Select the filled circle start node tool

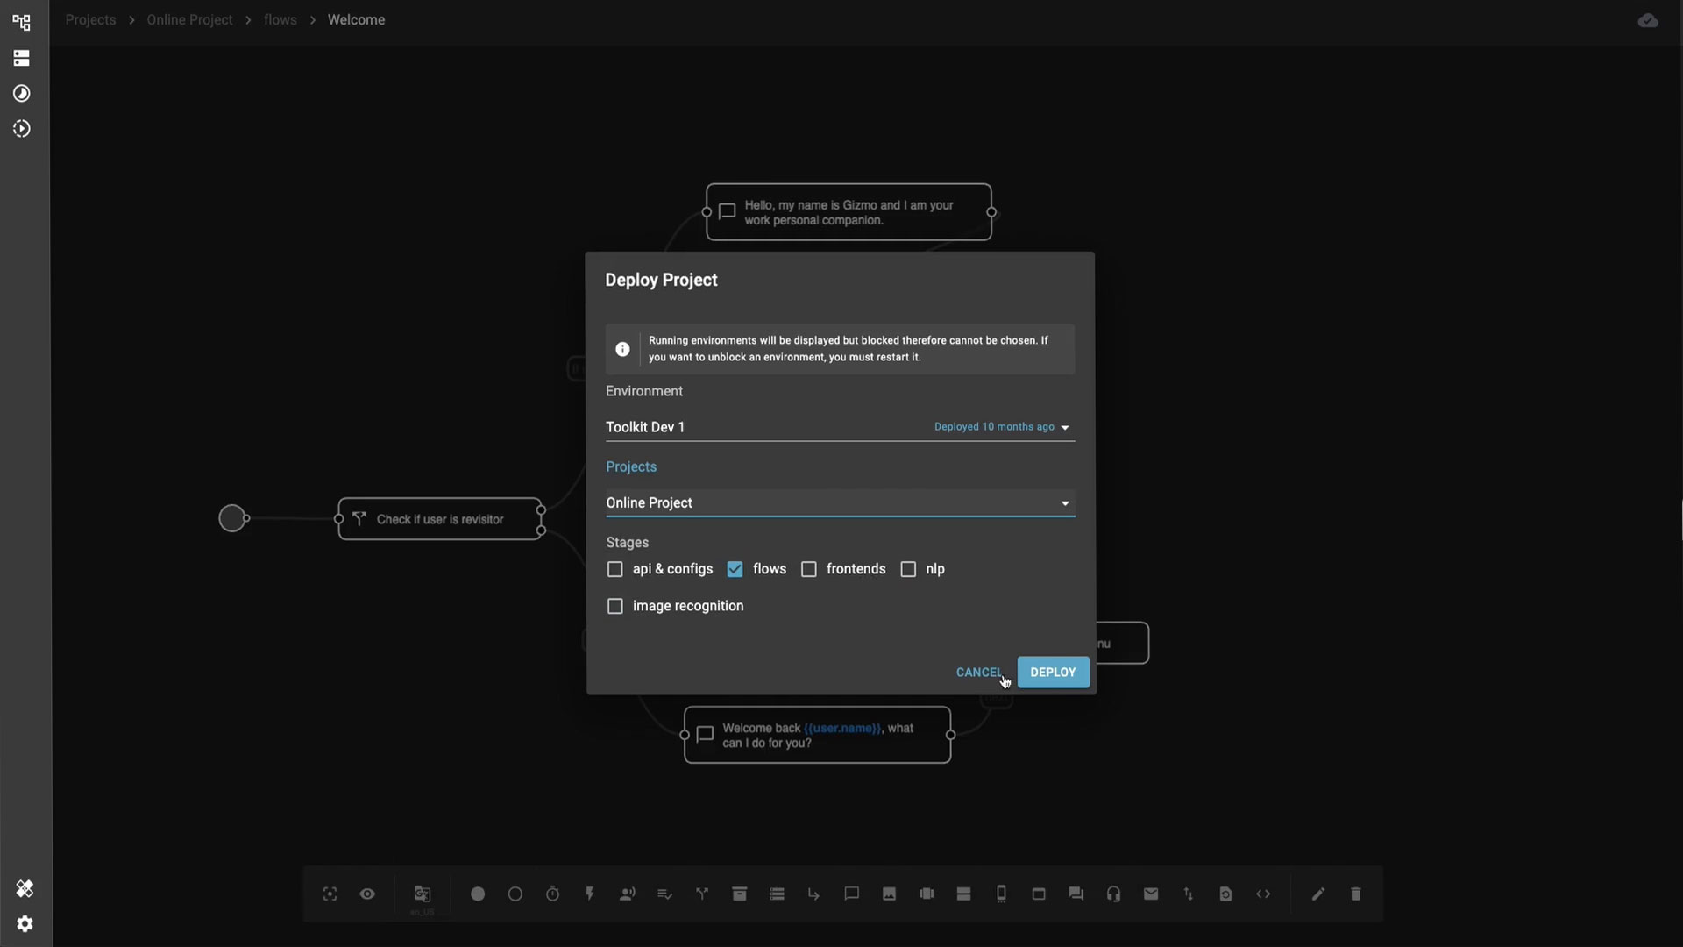click(478, 894)
